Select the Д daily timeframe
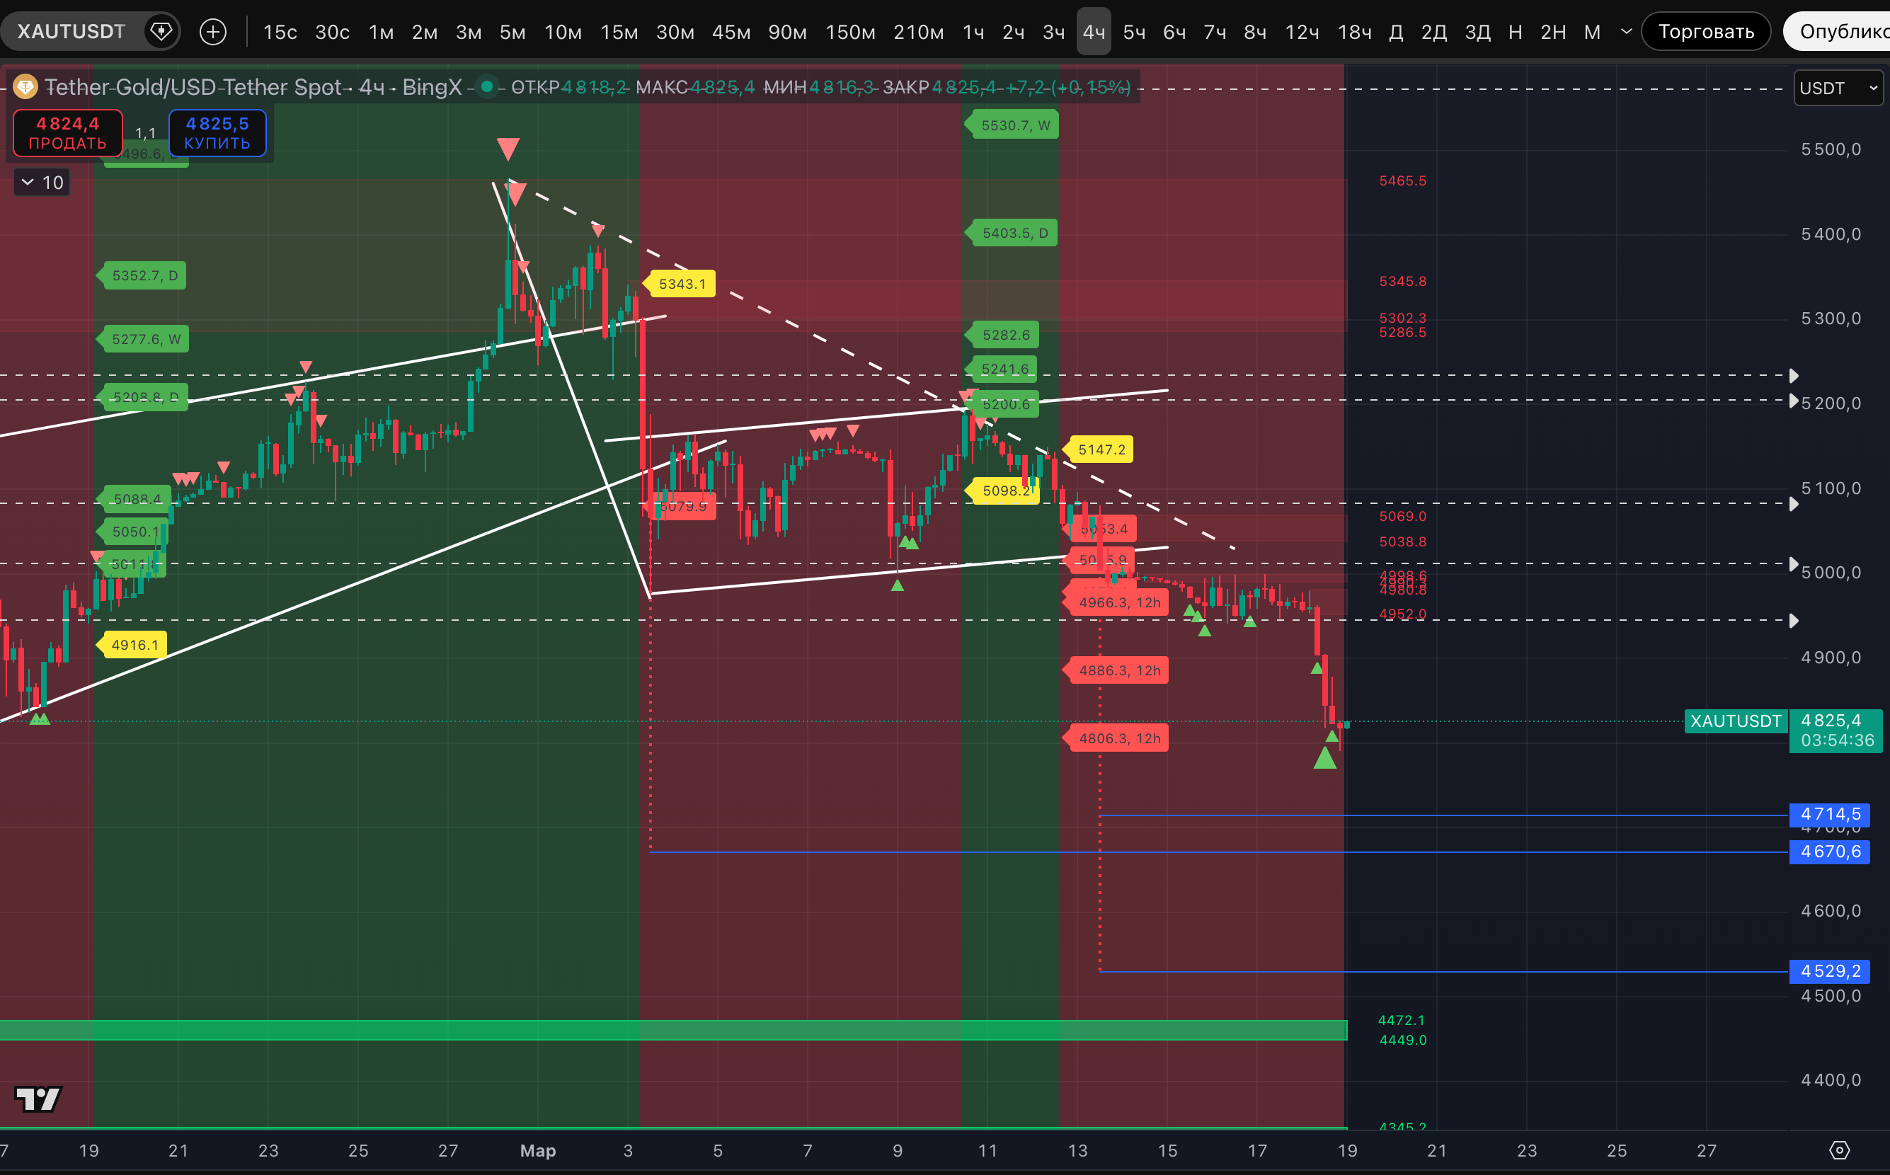Image resolution: width=1890 pixels, height=1175 pixels. pos(1396,32)
